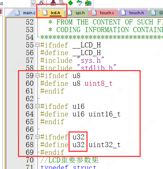Collapse the #ifndef u16 fold at line 63
163x169 pixels.
pyautogui.click(x=37, y=106)
